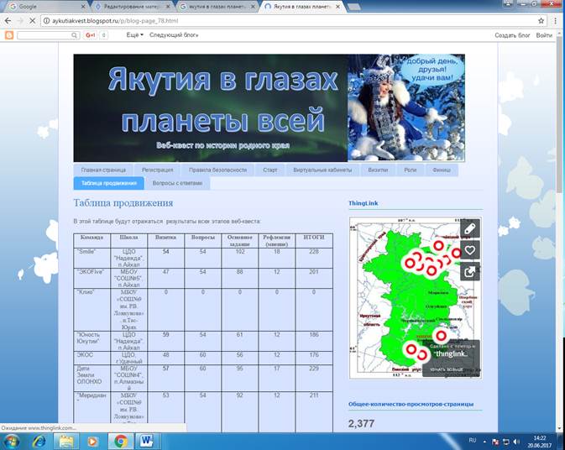The image size is (565, 450).
Task: Switch to the Редактирование browser tab
Action: tap(133, 7)
